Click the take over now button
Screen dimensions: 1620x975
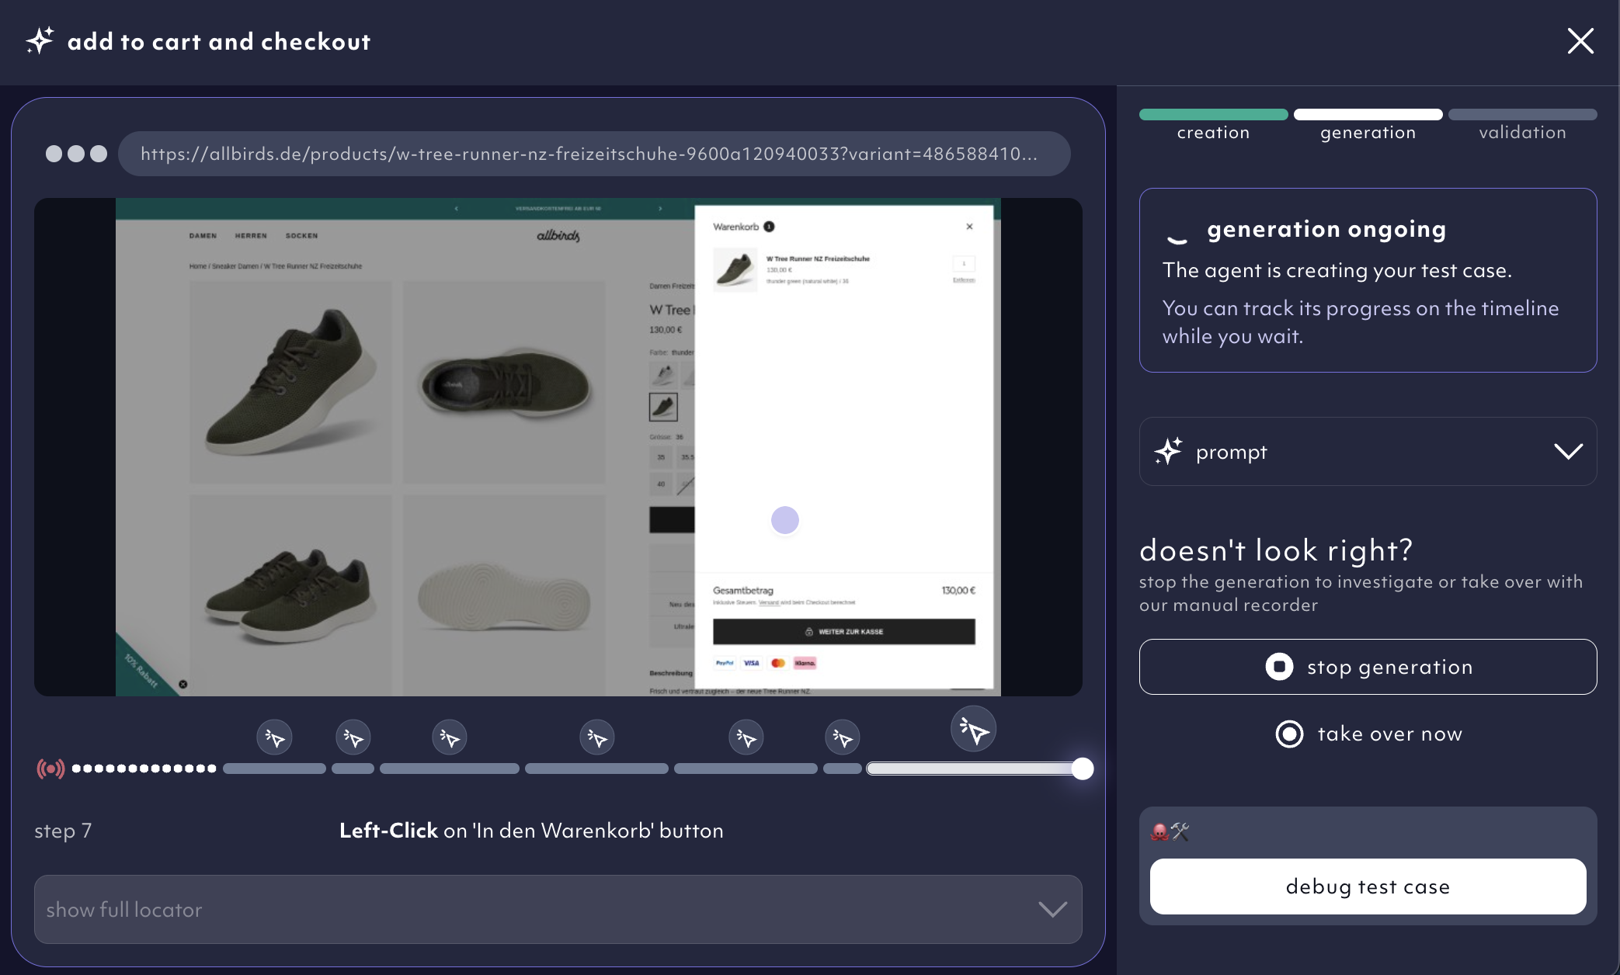(1368, 734)
